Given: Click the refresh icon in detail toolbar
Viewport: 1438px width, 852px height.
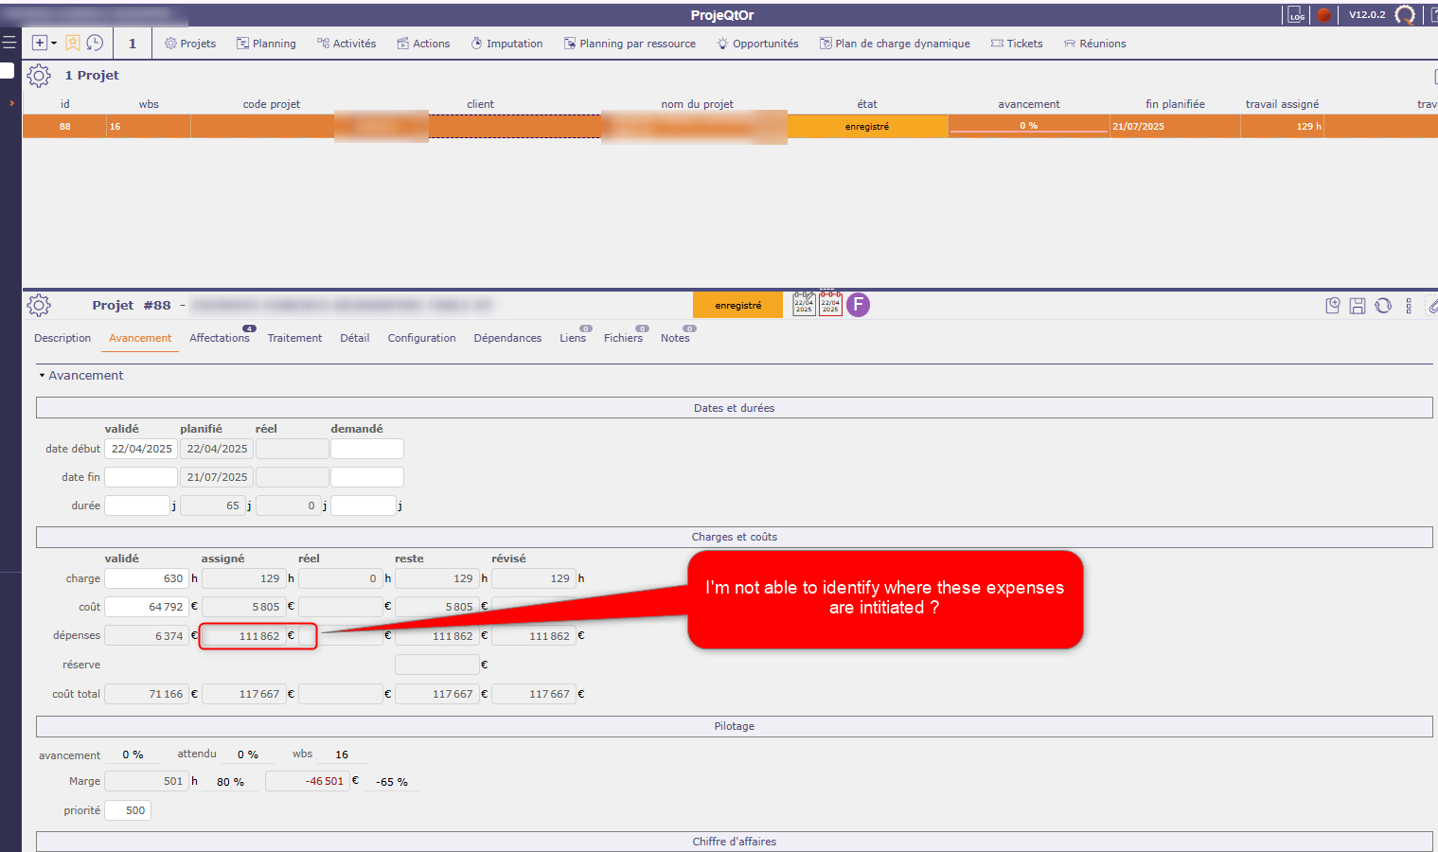Looking at the screenshot, I should point(1383,306).
